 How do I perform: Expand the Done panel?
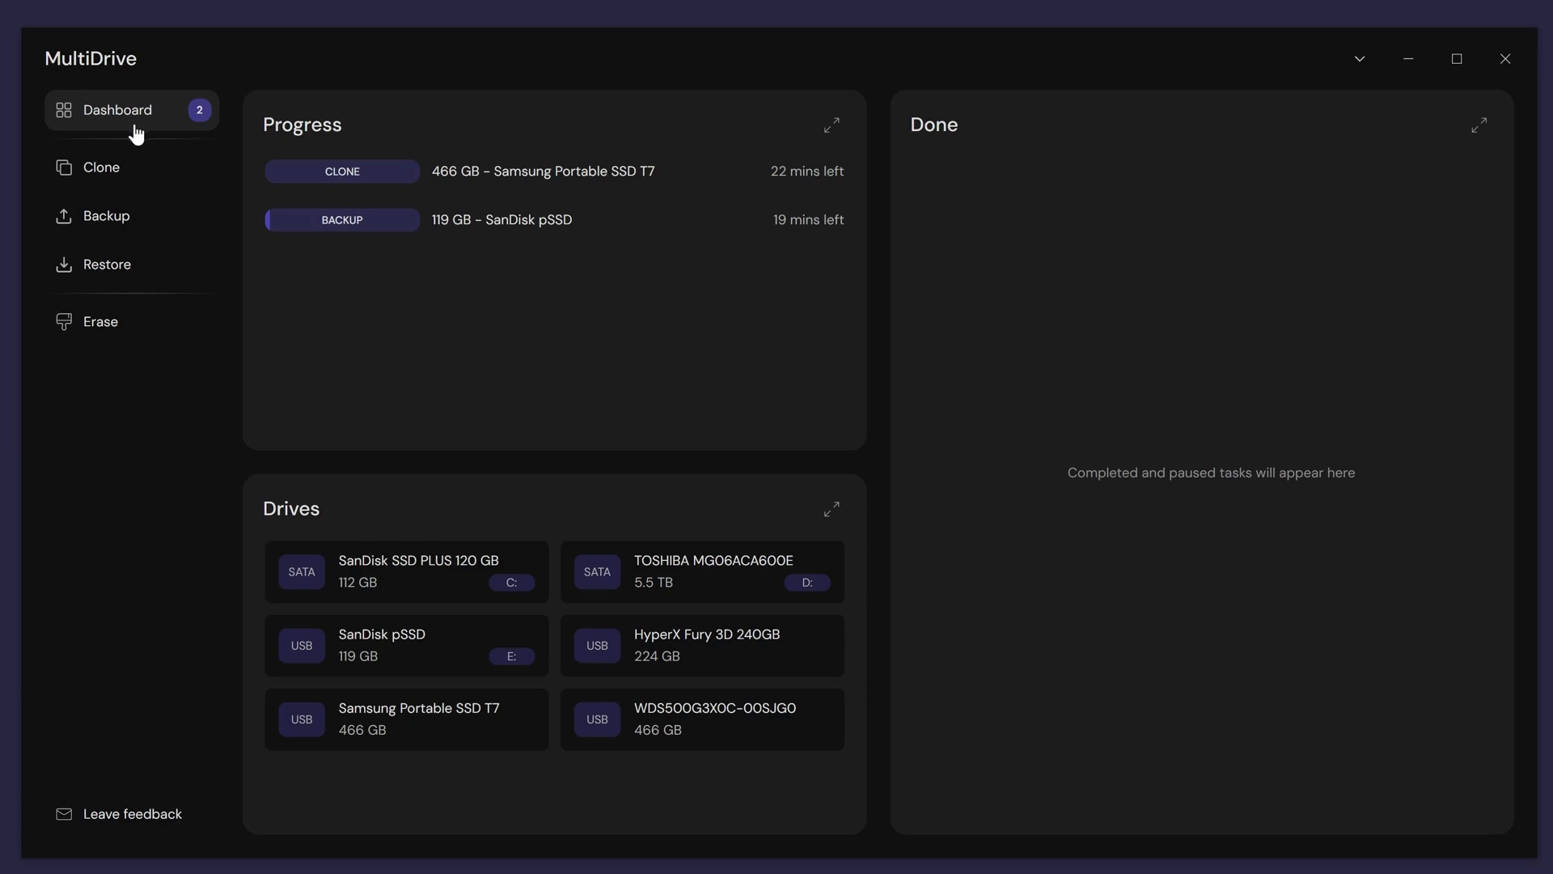coord(1479,125)
